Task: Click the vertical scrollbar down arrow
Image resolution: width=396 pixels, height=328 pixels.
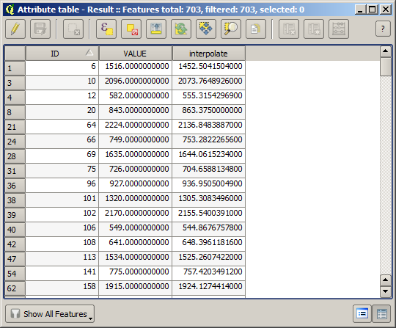Action: (386, 291)
